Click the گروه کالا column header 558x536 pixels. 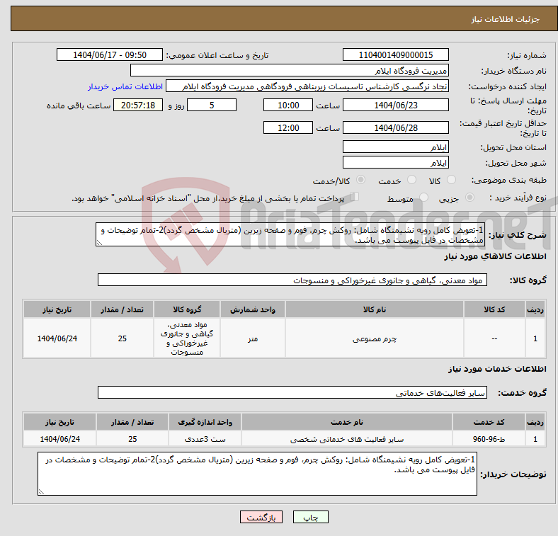click(187, 309)
